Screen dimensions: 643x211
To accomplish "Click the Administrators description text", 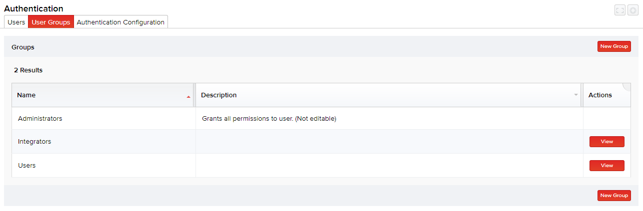I will tap(269, 119).
